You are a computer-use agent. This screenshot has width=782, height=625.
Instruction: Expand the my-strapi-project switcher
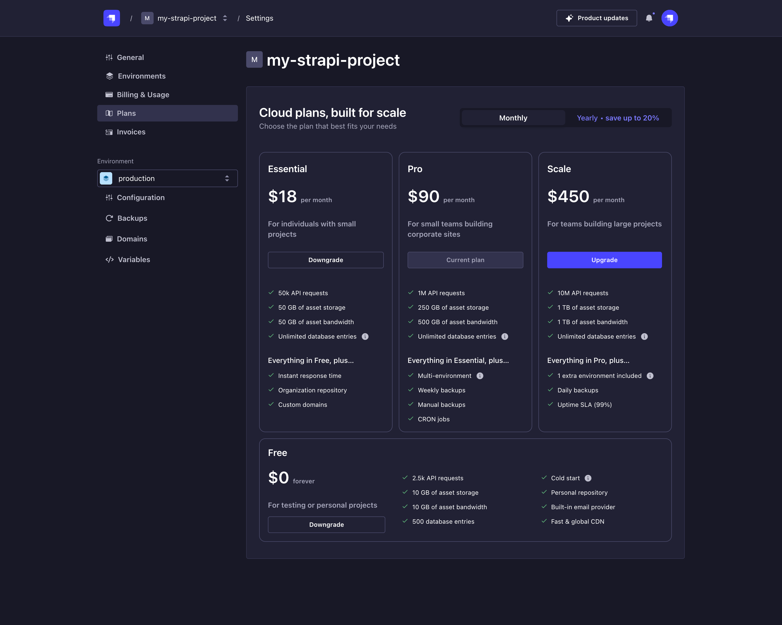point(225,18)
